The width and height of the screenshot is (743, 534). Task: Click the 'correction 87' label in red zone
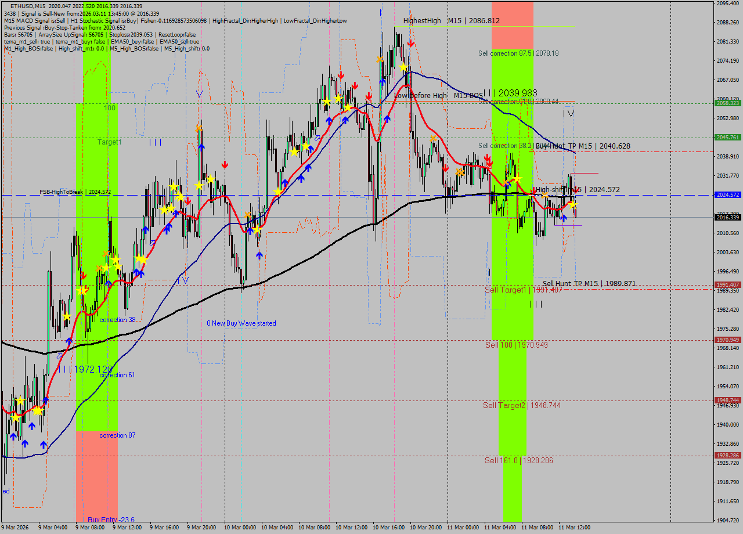(117, 435)
